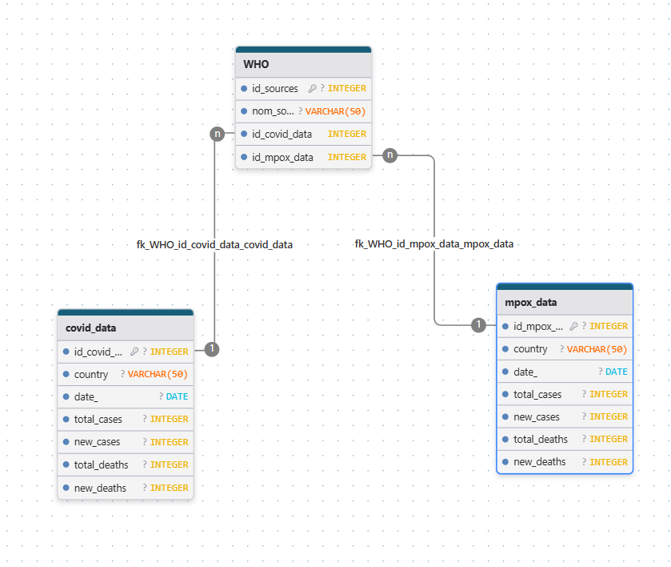Image resolution: width=671 pixels, height=567 pixels.
Task: Select the date_ column in covid_data
Action: pyautogui.click(x=126, y=397)
